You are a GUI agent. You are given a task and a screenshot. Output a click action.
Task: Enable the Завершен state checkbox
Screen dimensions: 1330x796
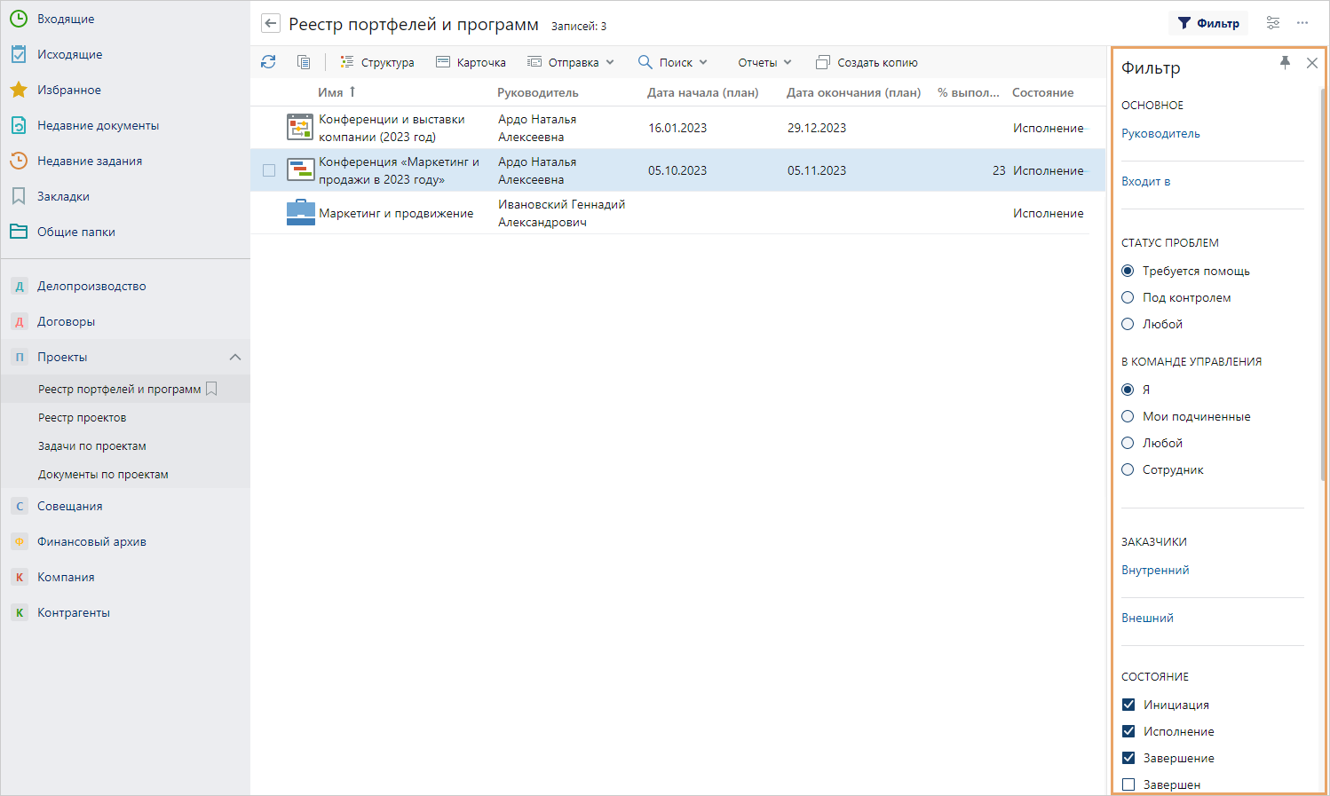pyautogui.click(x=1128, y=784)
